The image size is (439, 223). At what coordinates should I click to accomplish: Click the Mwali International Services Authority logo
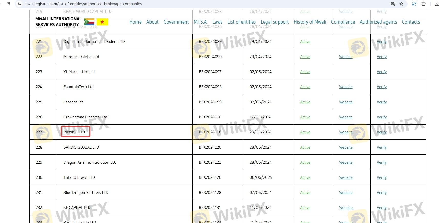tap(58, 22)
